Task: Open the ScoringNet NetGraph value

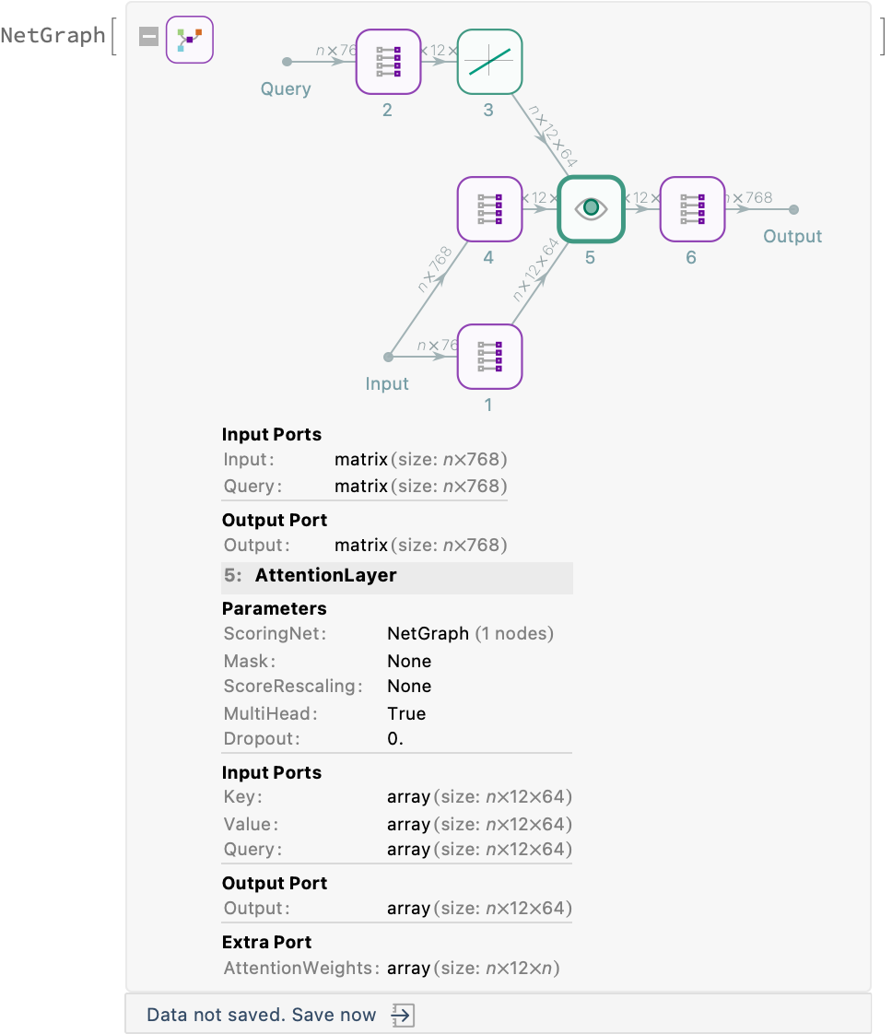Action: [429, 634]
